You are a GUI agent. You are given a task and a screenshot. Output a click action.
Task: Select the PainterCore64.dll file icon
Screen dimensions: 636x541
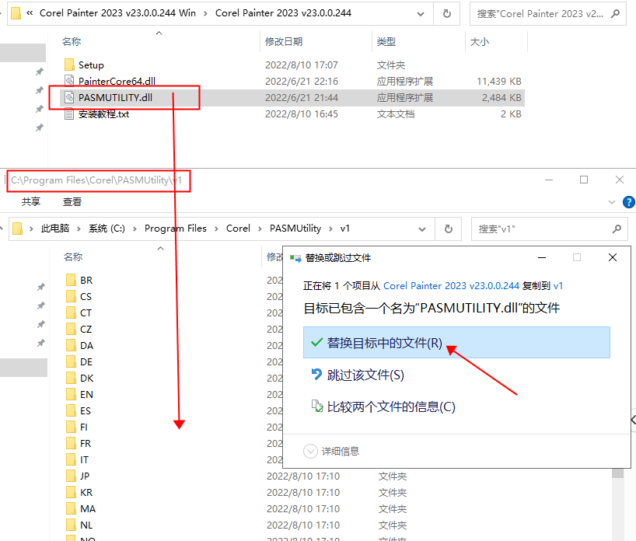(68, 82)
